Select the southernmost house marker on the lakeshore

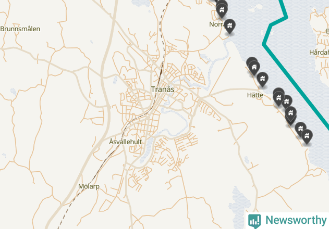[307, 136]
